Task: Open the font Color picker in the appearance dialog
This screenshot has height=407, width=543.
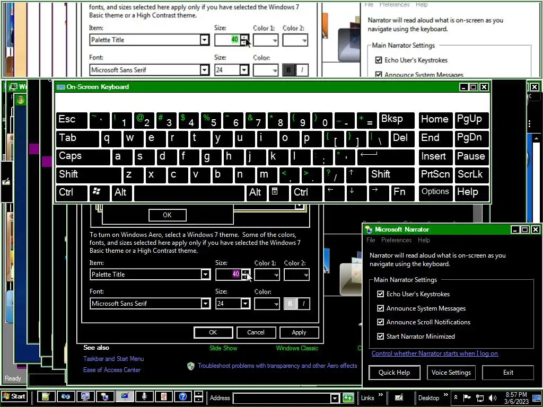Action: (267, 304)
